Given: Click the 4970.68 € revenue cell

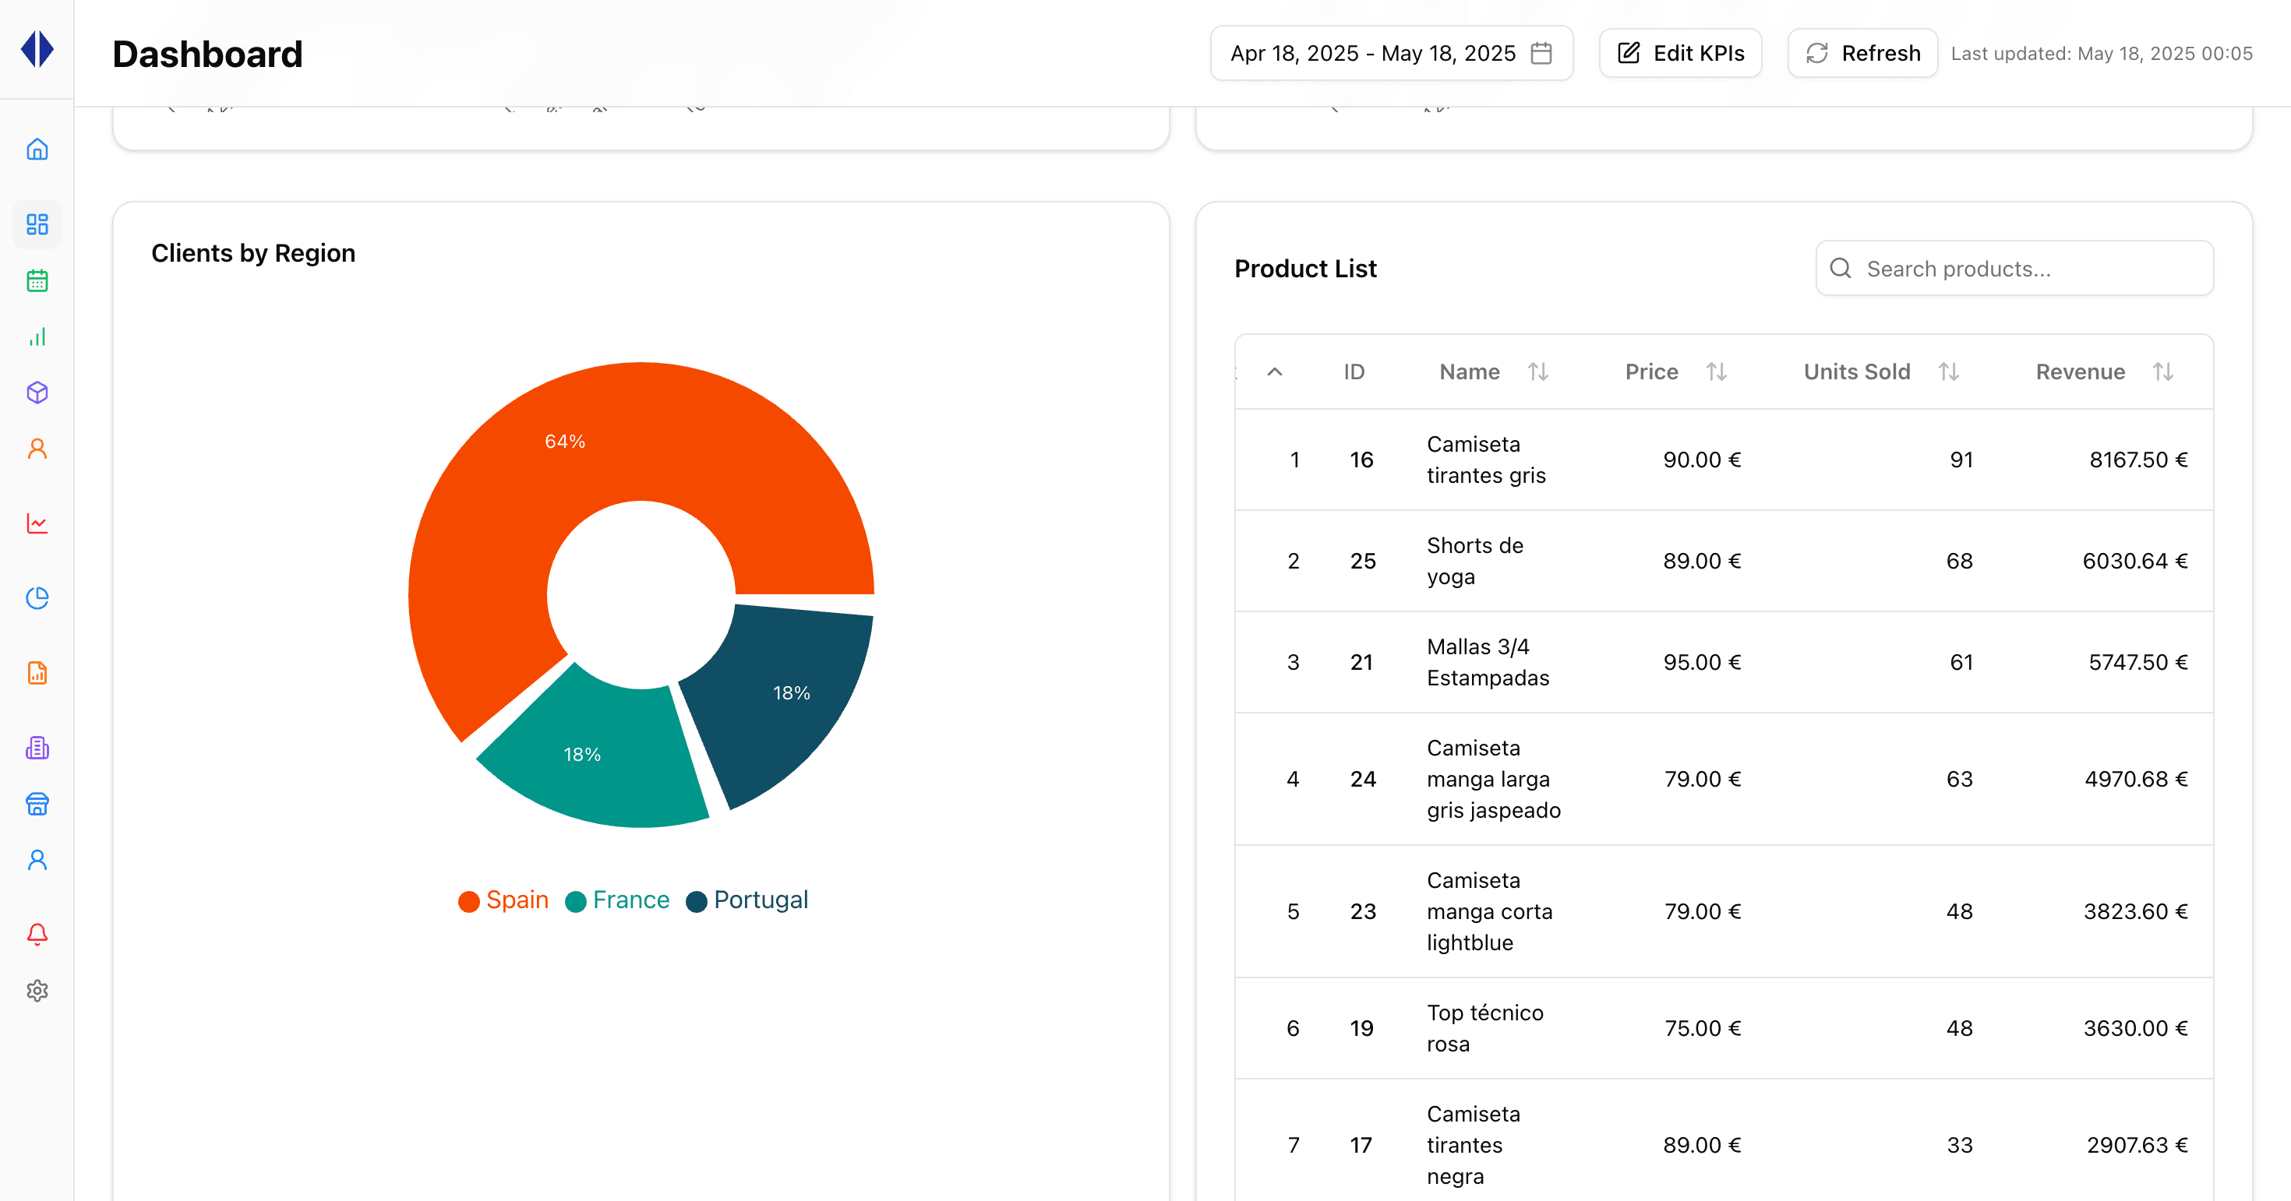Looking at the screenshot, I should 2136,779.
